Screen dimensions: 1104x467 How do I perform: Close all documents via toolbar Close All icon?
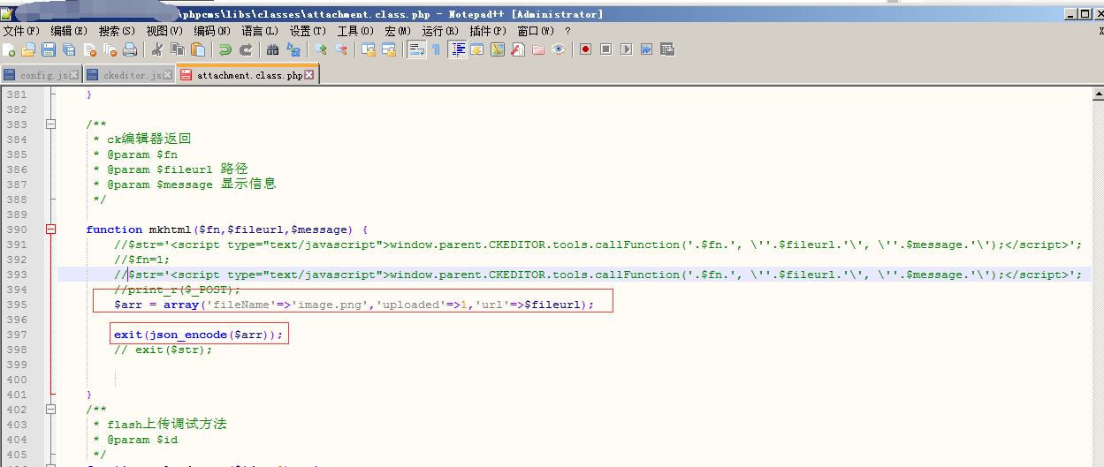[x=110, y=49]
